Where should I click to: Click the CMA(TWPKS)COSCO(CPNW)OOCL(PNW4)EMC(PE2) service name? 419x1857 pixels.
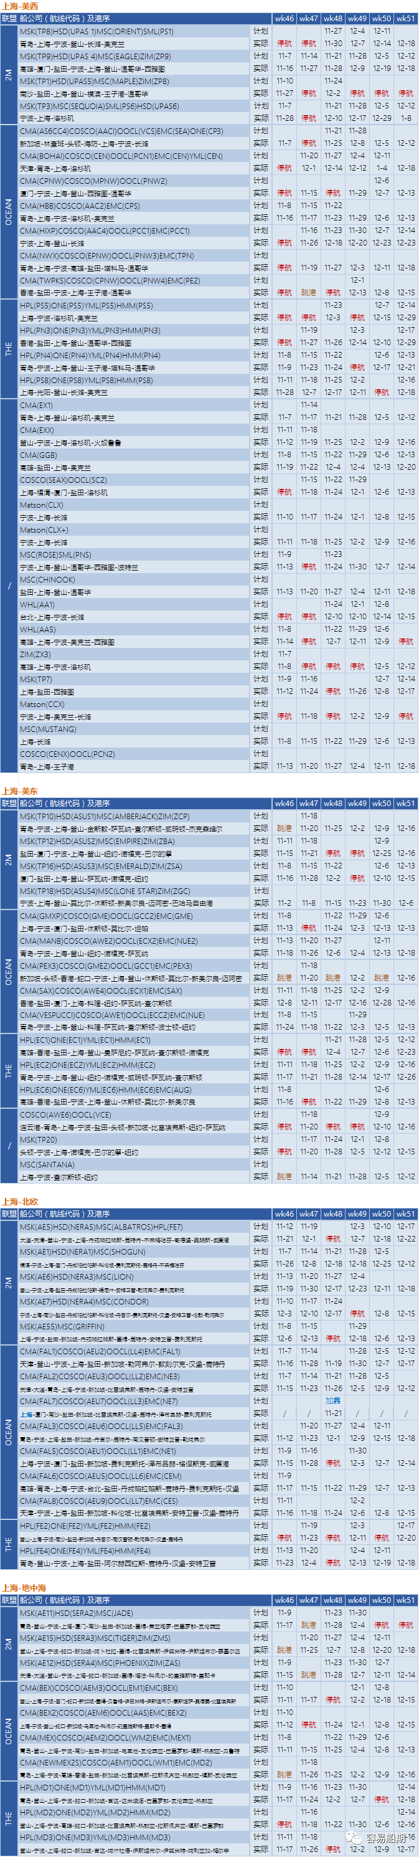click(x=110, y=280)
